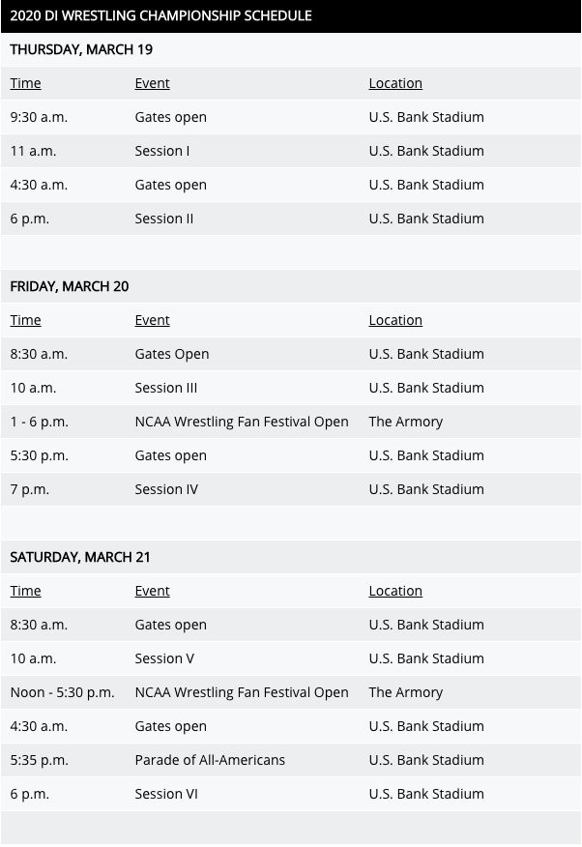Click the 5:35 p.m. time cell
The width and height of the screenshot is (582, 847).
pyautogui.click(x=39, y=760)
